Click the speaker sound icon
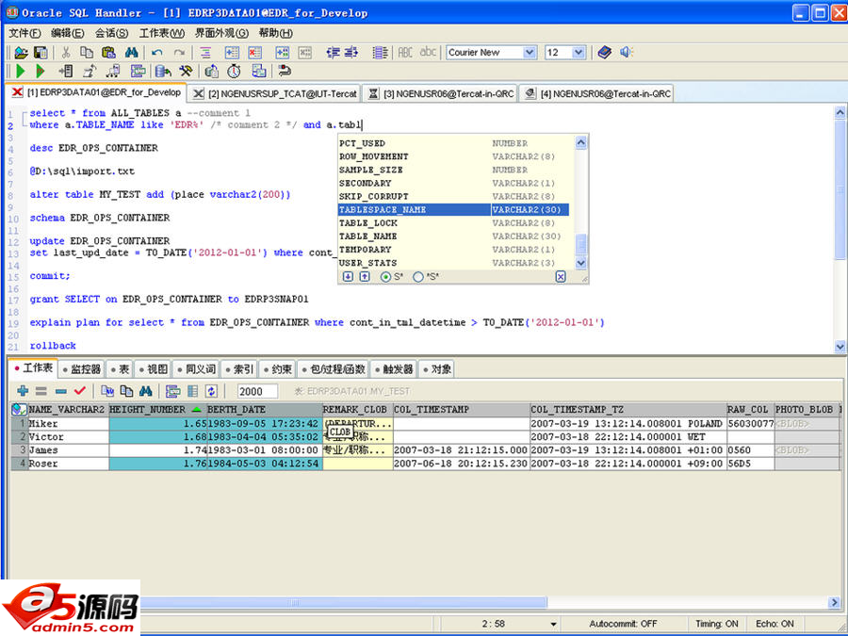Image resolution: width=848 pixels, height=636 pixels. 627,53
